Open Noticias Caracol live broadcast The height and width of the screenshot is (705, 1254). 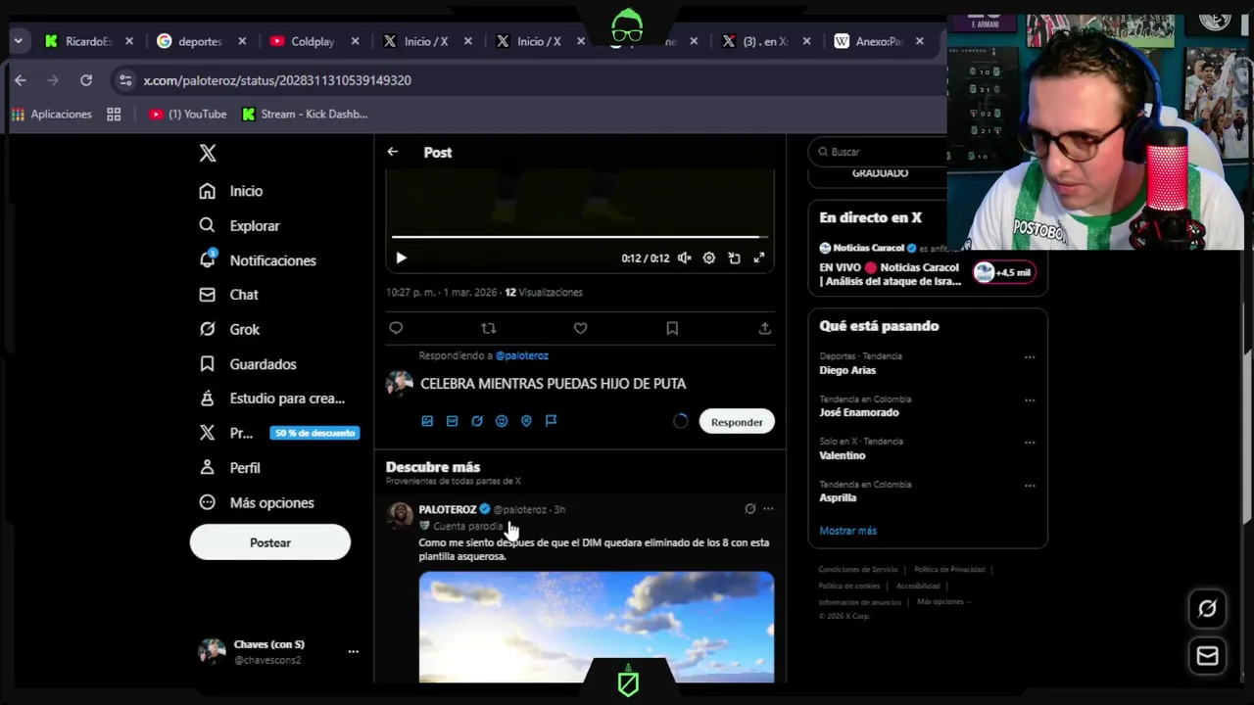tap(927, 264)
